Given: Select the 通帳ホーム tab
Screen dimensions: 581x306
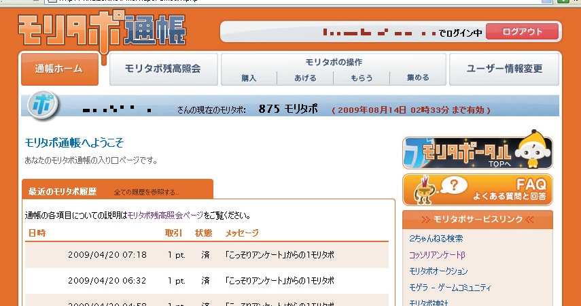Looking at the screenshot, I should point(60,69).
